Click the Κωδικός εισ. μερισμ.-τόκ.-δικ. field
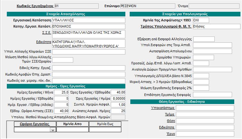This screenshot has height=139, width=242. coord(89,81)
